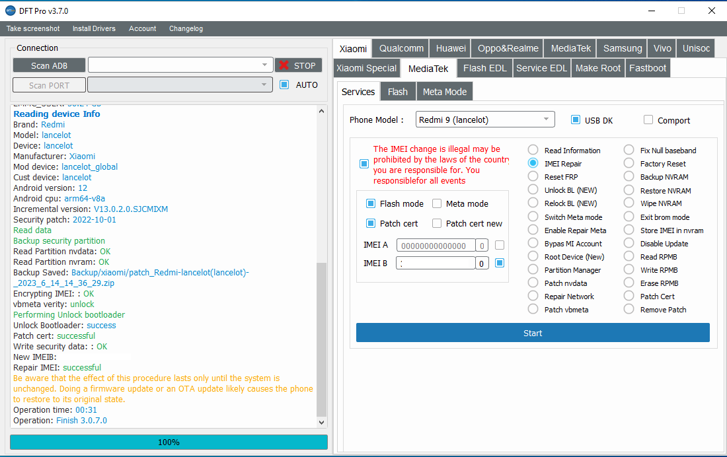Toggle the USB DK checkbox
Image resolution: width=727 pixels, height=457 pixels.
click(x=576, y=120)
